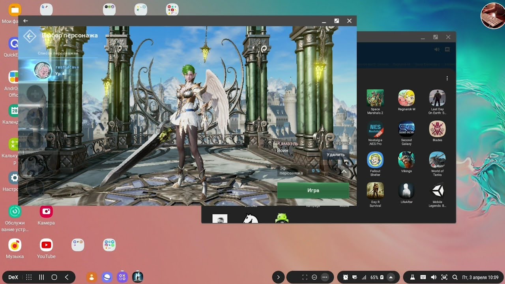Expand the taskbar tray arrow
The image size is (505, 284).
tap(278, 277)
